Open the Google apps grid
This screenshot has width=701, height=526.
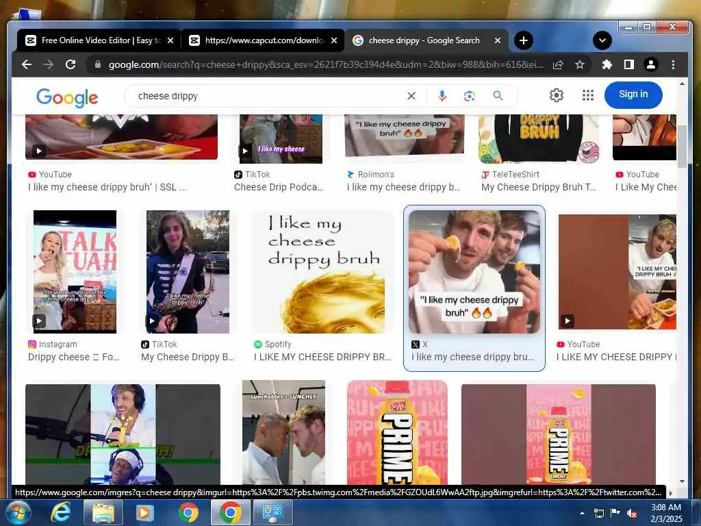588,95
